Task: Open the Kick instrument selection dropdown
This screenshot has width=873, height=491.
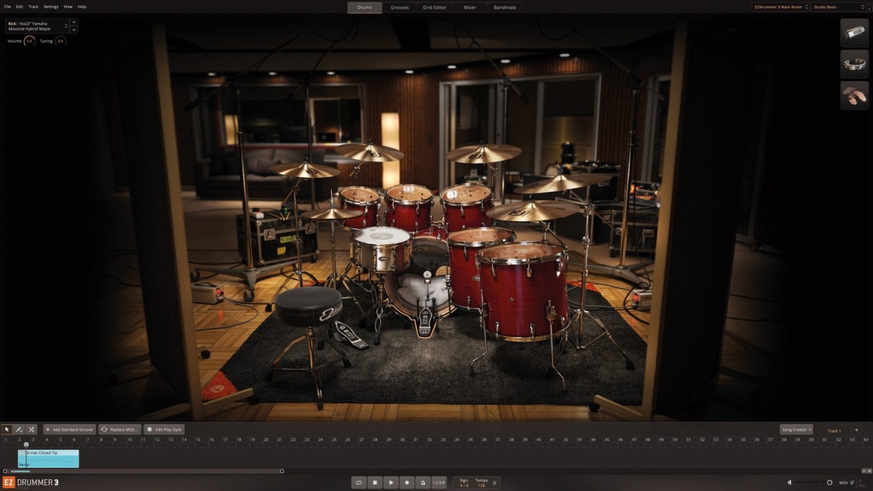Action: 37,25
